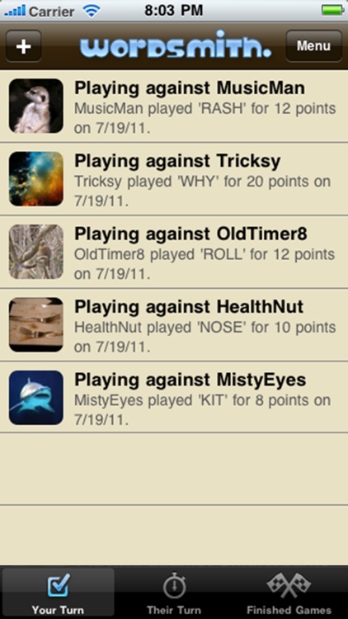Screen dimensions: 348x619
Task: Open the game against OldTimer8
Action: tap(174, 253)
